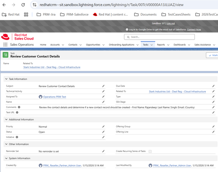Collapse the Task Information section

point(6,79)
